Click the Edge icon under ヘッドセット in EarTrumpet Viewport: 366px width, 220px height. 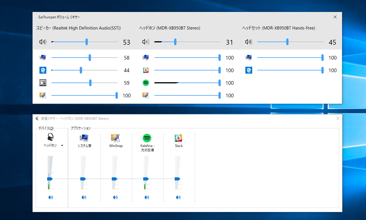[249, 70]
